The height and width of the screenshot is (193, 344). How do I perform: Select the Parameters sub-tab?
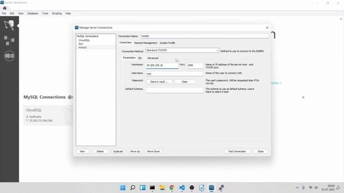pyautogui.click(x=129, y=58)
